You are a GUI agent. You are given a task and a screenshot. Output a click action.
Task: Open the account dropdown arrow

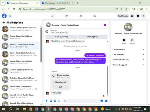click(143, 16)
